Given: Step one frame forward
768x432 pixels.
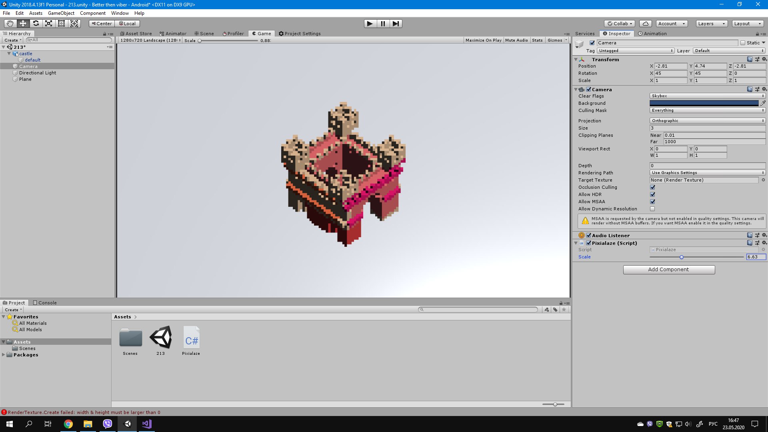Looking at the screenshot, I should 396,24.
